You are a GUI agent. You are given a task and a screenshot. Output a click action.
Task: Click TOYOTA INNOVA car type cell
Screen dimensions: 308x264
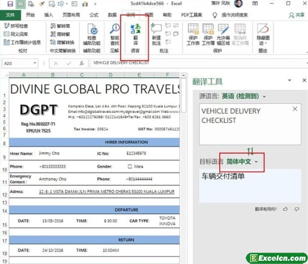pyautogui.click(x=167, y=221)
